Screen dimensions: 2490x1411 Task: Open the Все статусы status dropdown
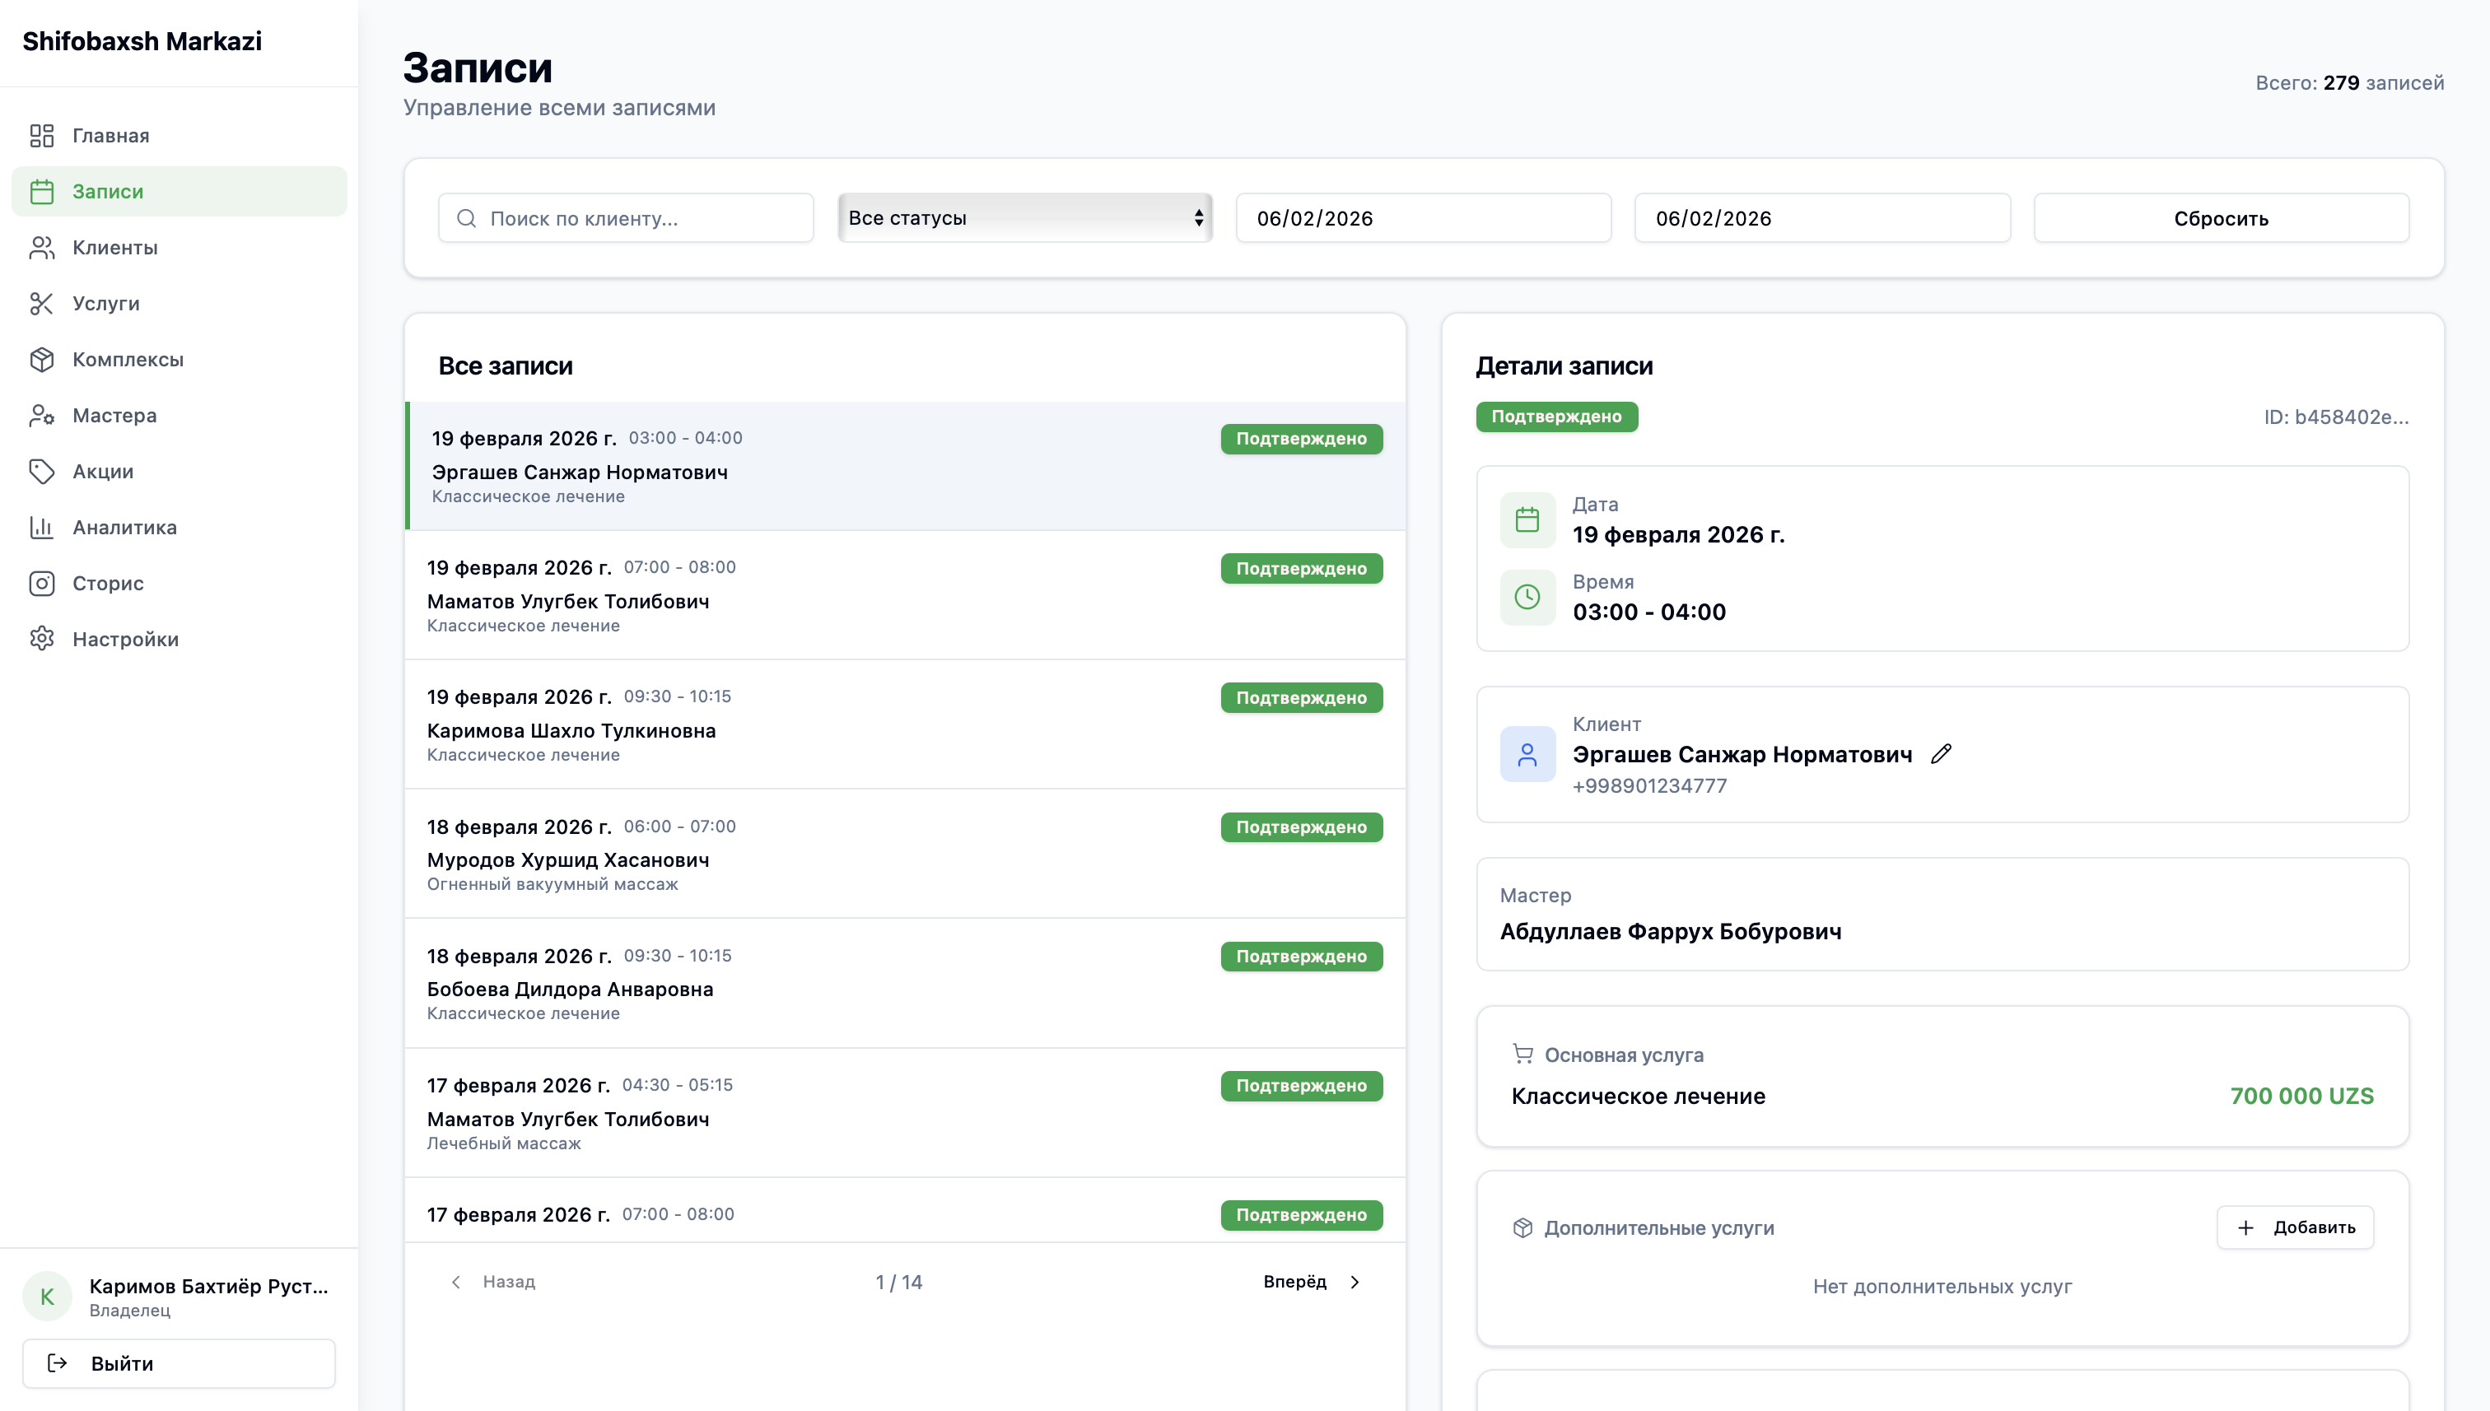pyautogui.click(x=1024, y=218)
